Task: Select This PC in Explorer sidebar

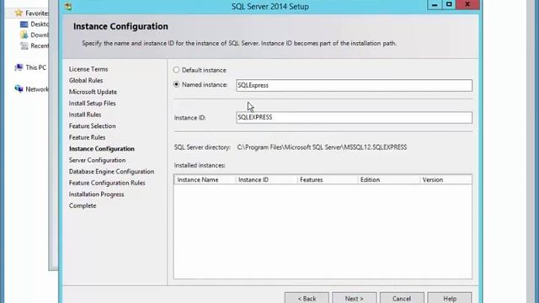Action: pyautogui.click(x=35, y=67)
